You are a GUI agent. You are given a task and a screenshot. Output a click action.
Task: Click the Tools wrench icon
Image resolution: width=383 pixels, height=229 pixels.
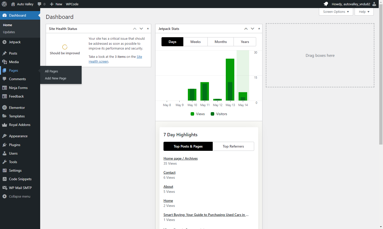5,162
